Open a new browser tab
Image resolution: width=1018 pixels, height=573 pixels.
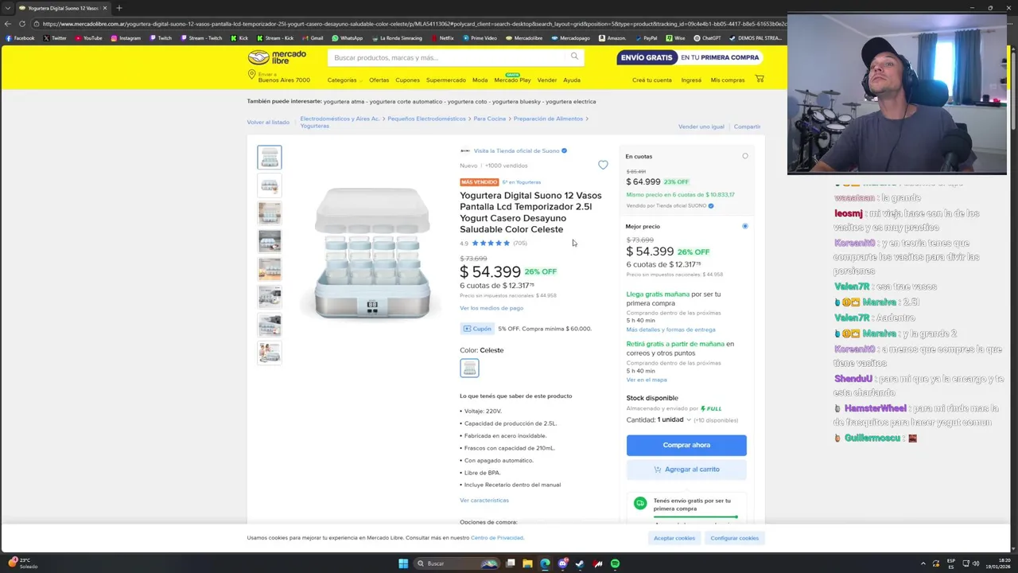[x=119, y=8]
